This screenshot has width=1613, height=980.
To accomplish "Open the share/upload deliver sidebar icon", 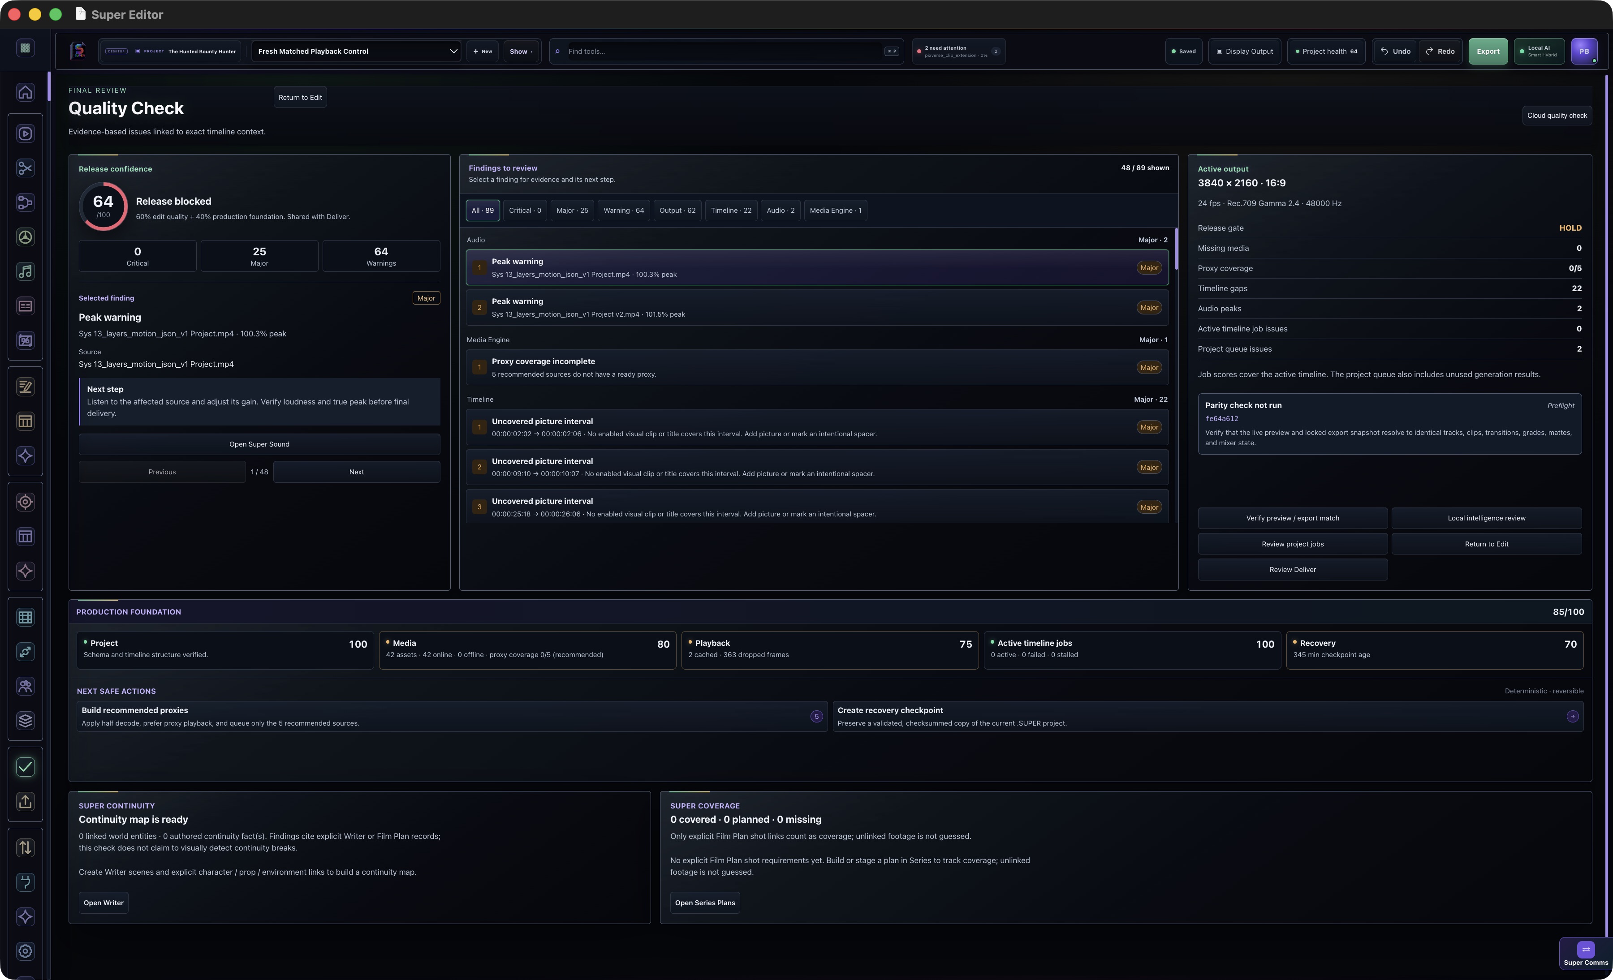I will click(25, 801).
